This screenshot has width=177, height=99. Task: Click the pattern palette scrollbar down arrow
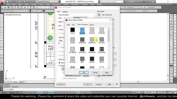click(x=108, y=67)
